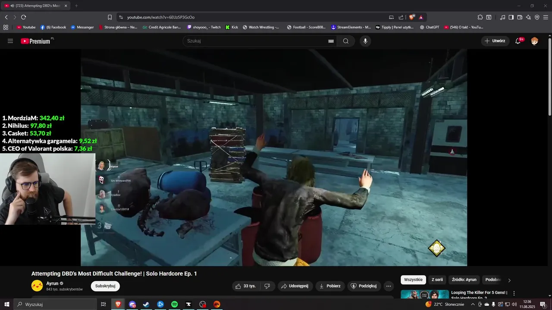Click the Windows Wyszukaj taskbar search box
The height and width of the screenshot is (310, 552).
point(54,304)
